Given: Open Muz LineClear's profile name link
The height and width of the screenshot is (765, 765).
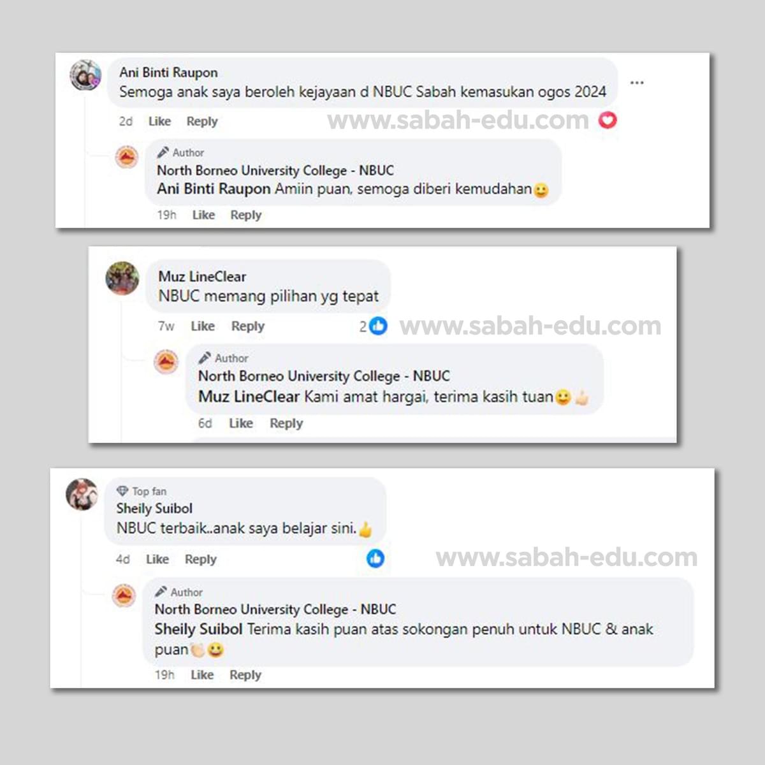Looking at the screenshot, I should (x=202, y=277).
